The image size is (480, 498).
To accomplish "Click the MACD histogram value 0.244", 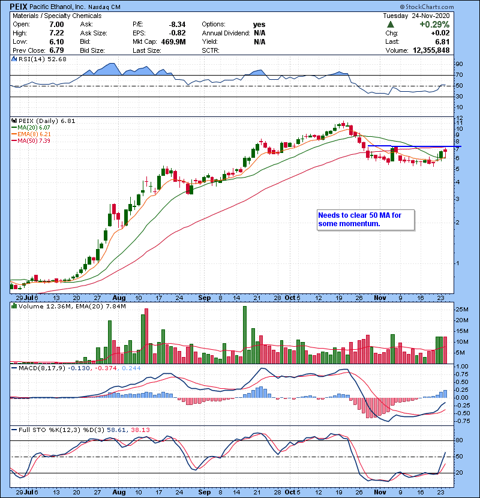I will 131,368.
